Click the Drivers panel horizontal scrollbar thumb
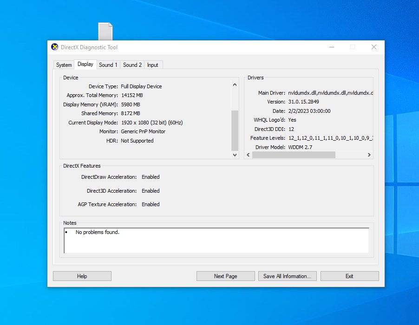This screenshot has height=325, width=419. (294, 155)
